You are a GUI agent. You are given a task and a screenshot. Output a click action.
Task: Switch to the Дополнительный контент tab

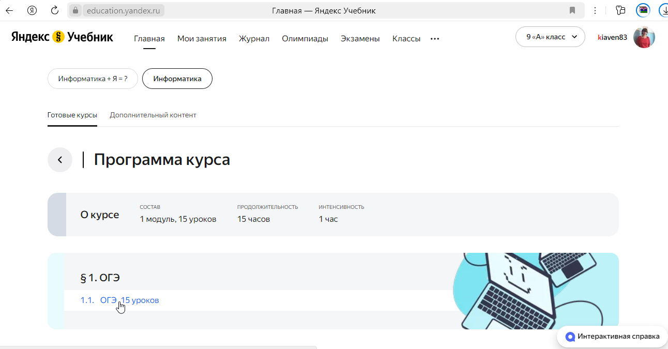pos(153,115)
